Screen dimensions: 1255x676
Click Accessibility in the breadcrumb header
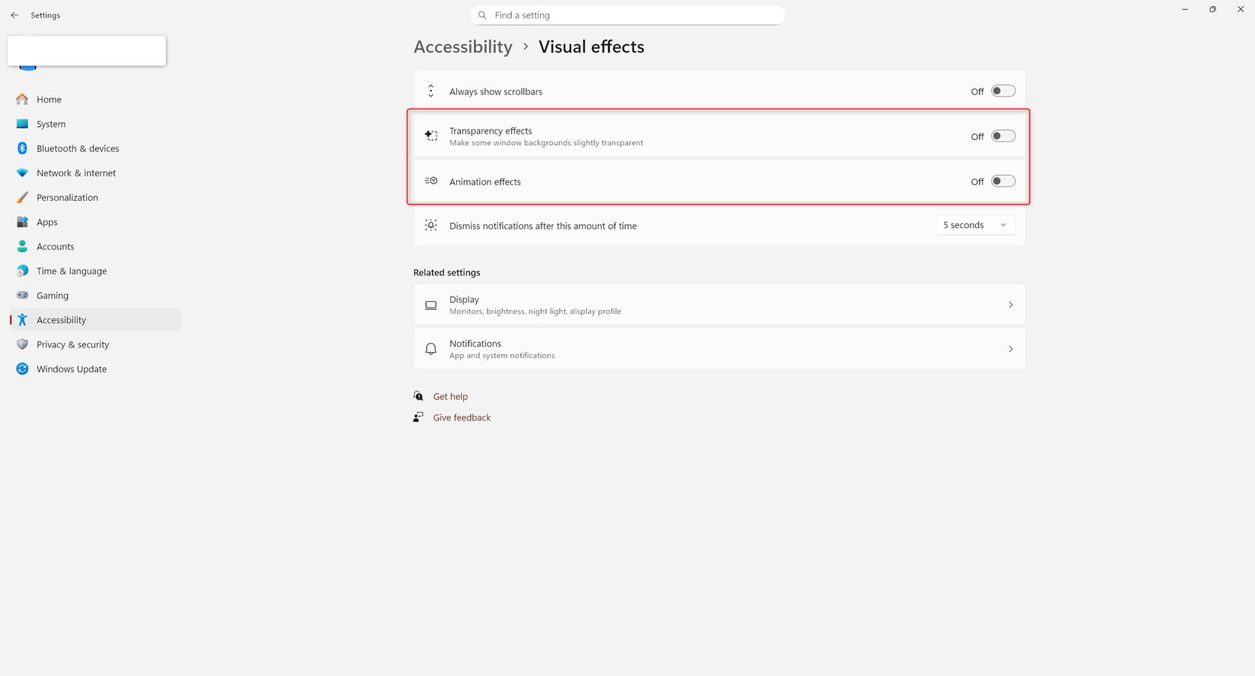pos(462,47)
